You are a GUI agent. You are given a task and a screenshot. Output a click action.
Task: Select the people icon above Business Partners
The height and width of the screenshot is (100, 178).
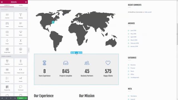[87, 63]
